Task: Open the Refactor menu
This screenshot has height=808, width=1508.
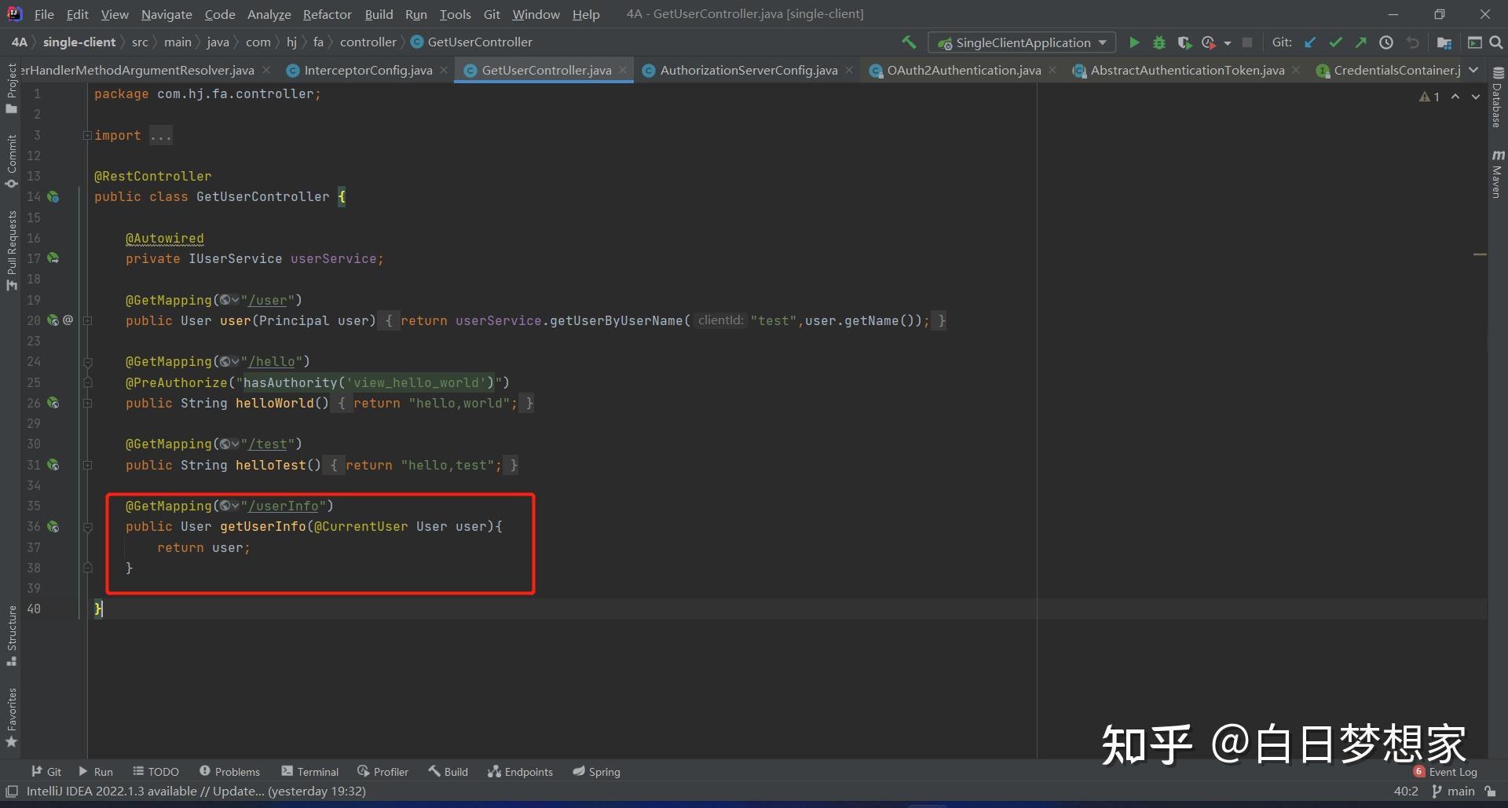Action: point(327,14)
